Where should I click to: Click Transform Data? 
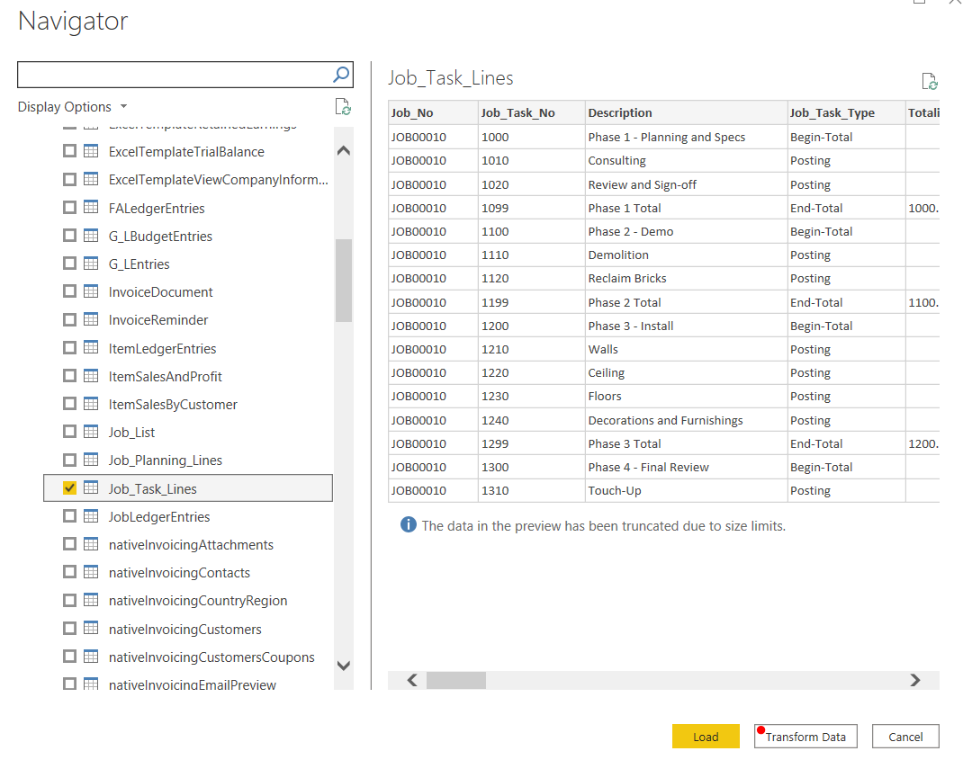pyautogui.click(x=805, y=736)
